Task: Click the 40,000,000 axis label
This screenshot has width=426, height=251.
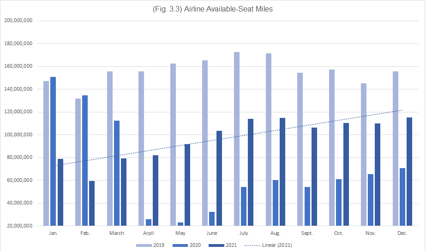Action: tap(19, 203)
